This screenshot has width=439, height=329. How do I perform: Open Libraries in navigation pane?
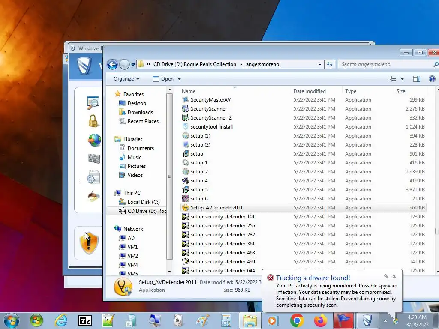pos(129,139)
